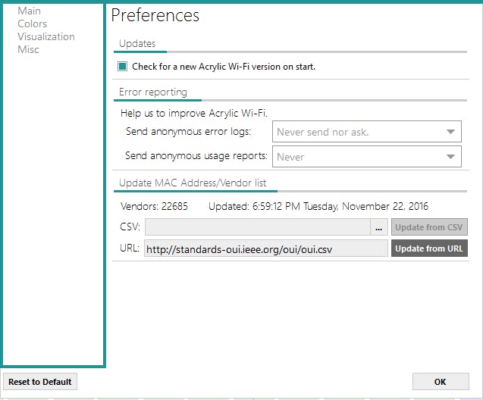
Task: Click the Updates section header
Action: coord(137,44)
